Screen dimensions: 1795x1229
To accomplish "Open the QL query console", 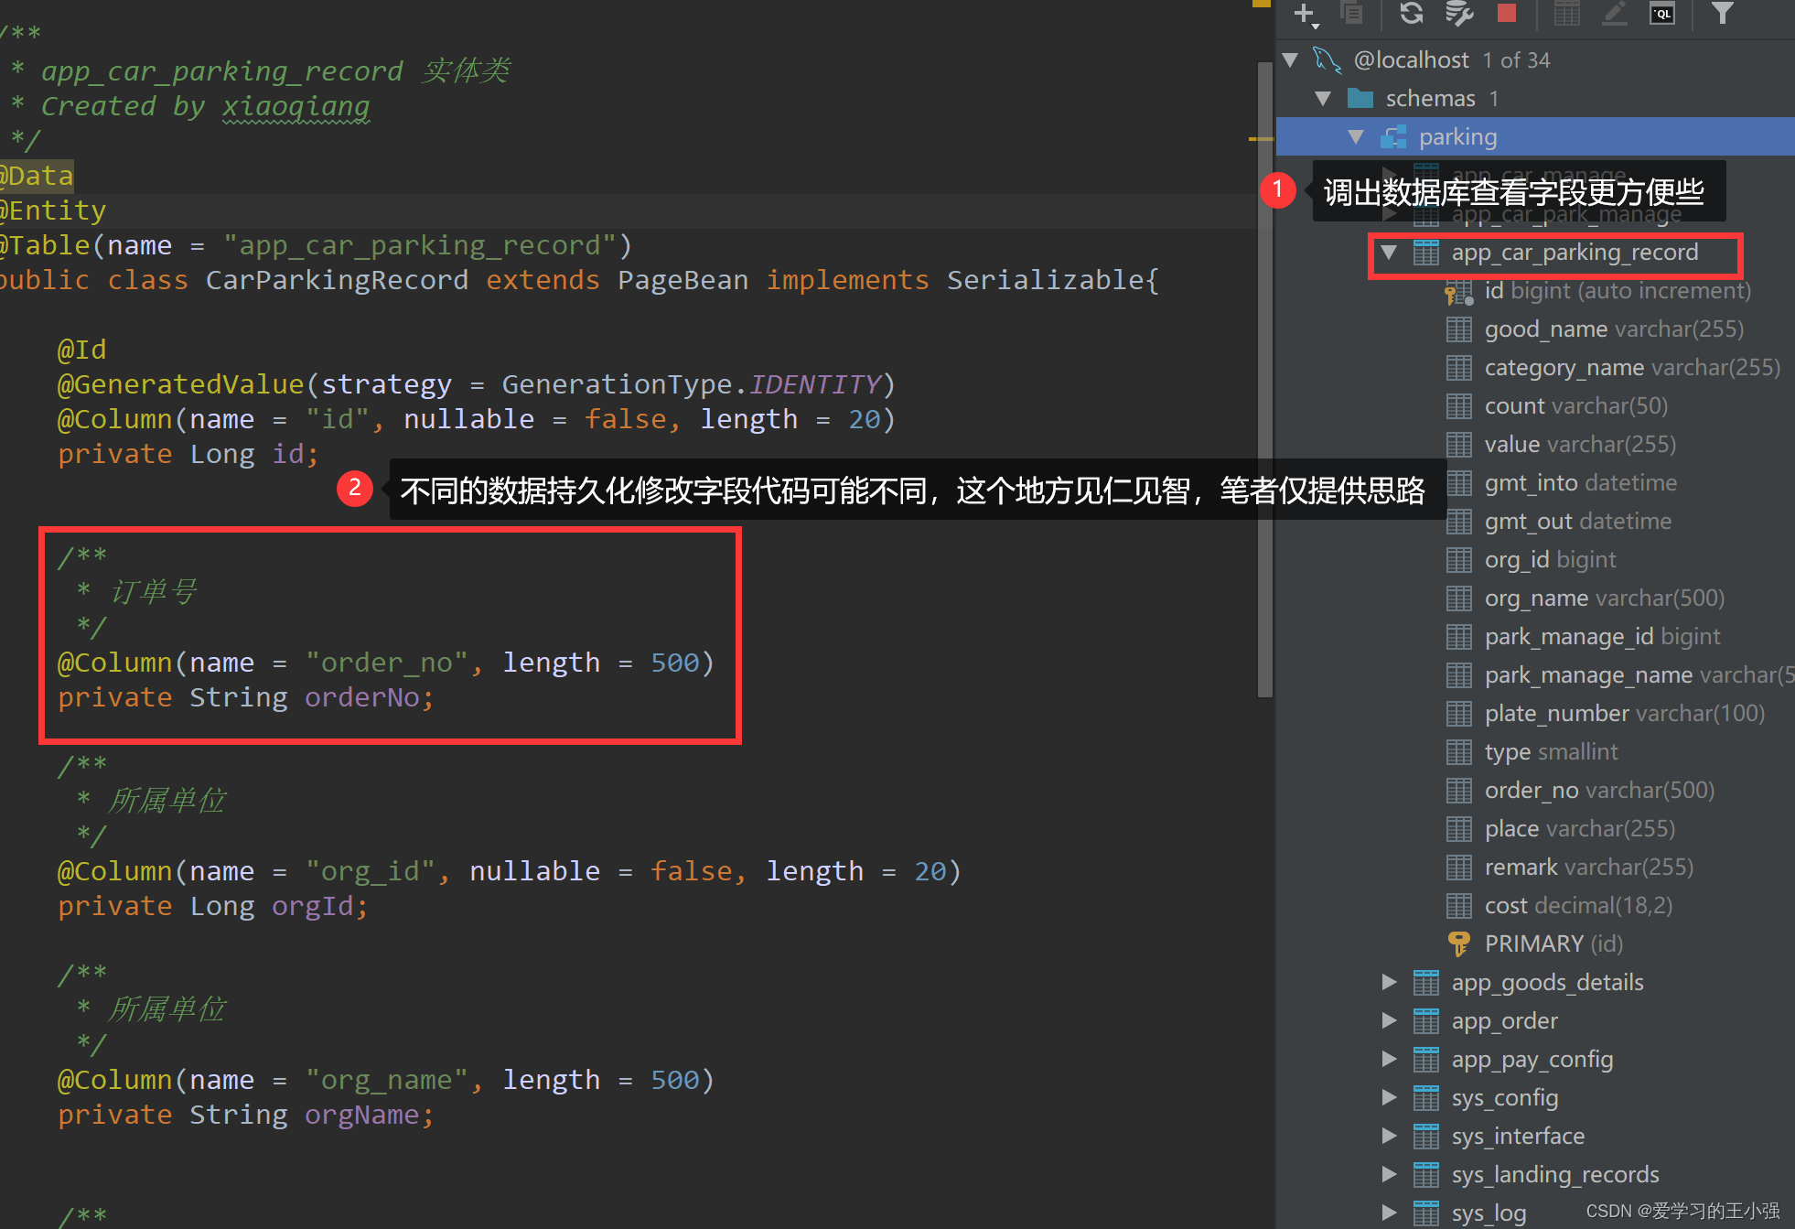I will click(1662, 13).
